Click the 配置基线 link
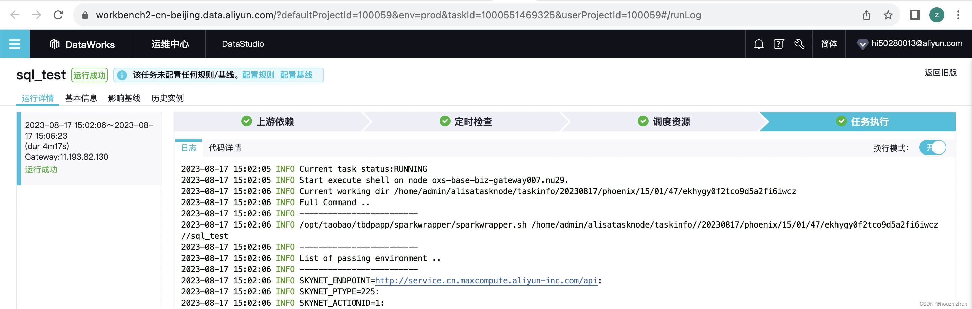 (296, 75)
